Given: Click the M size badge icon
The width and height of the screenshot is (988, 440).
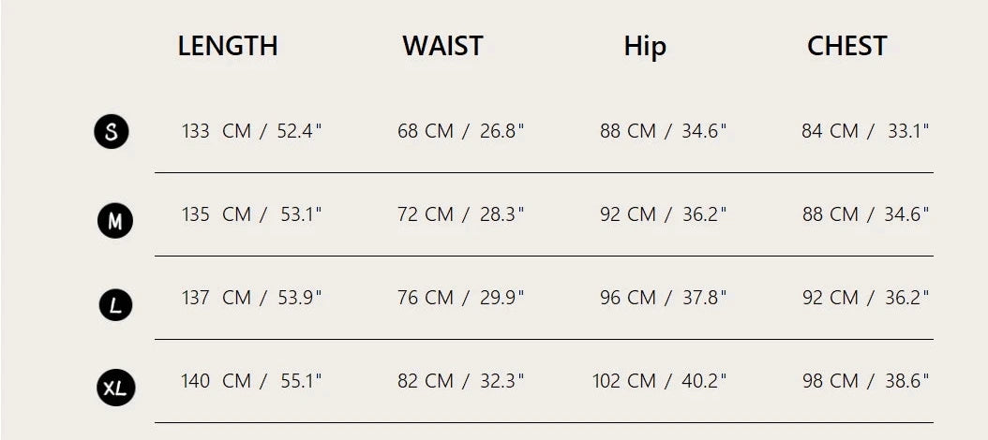Looking at the screenshot, I should pyautogui.click(x=115, y=221).
